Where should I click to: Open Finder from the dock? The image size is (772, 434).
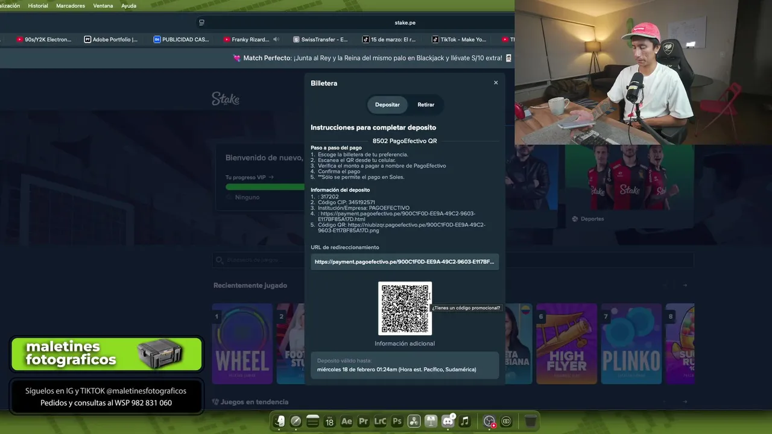(279, 421)
